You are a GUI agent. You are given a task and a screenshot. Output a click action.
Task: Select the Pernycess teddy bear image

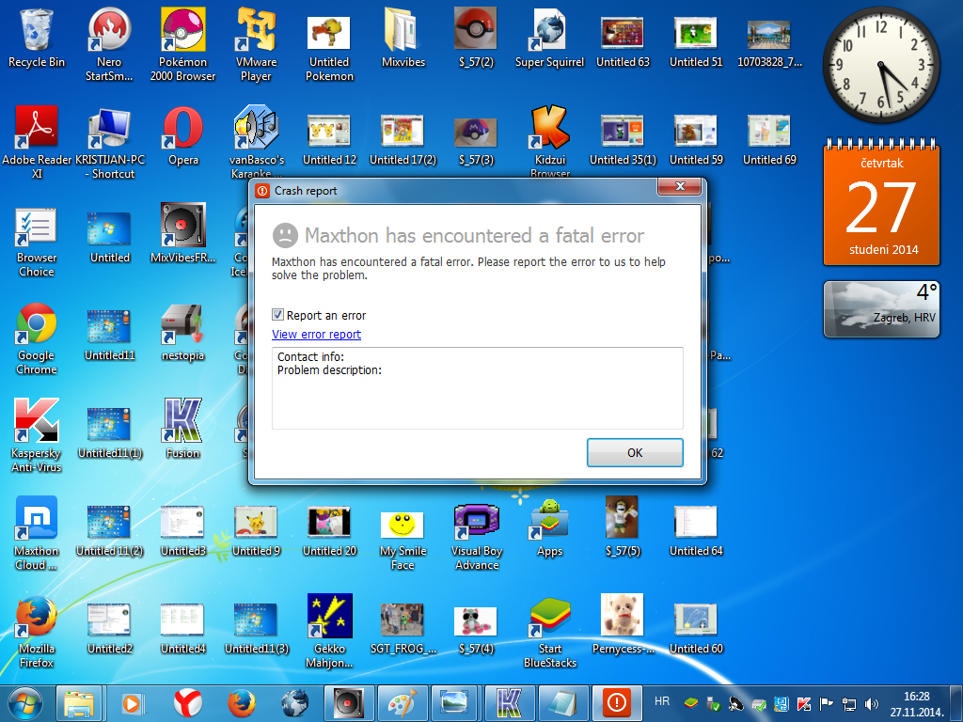pyautogui.click(x=623, y=624)
